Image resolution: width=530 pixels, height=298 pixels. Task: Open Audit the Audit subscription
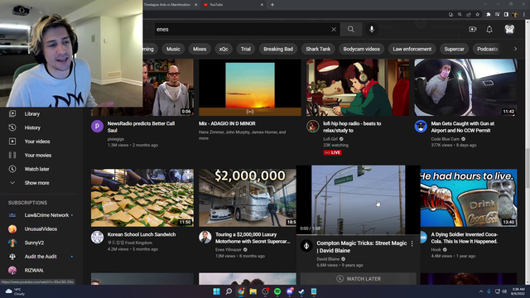pyautogui.click(x=40, y=257)
